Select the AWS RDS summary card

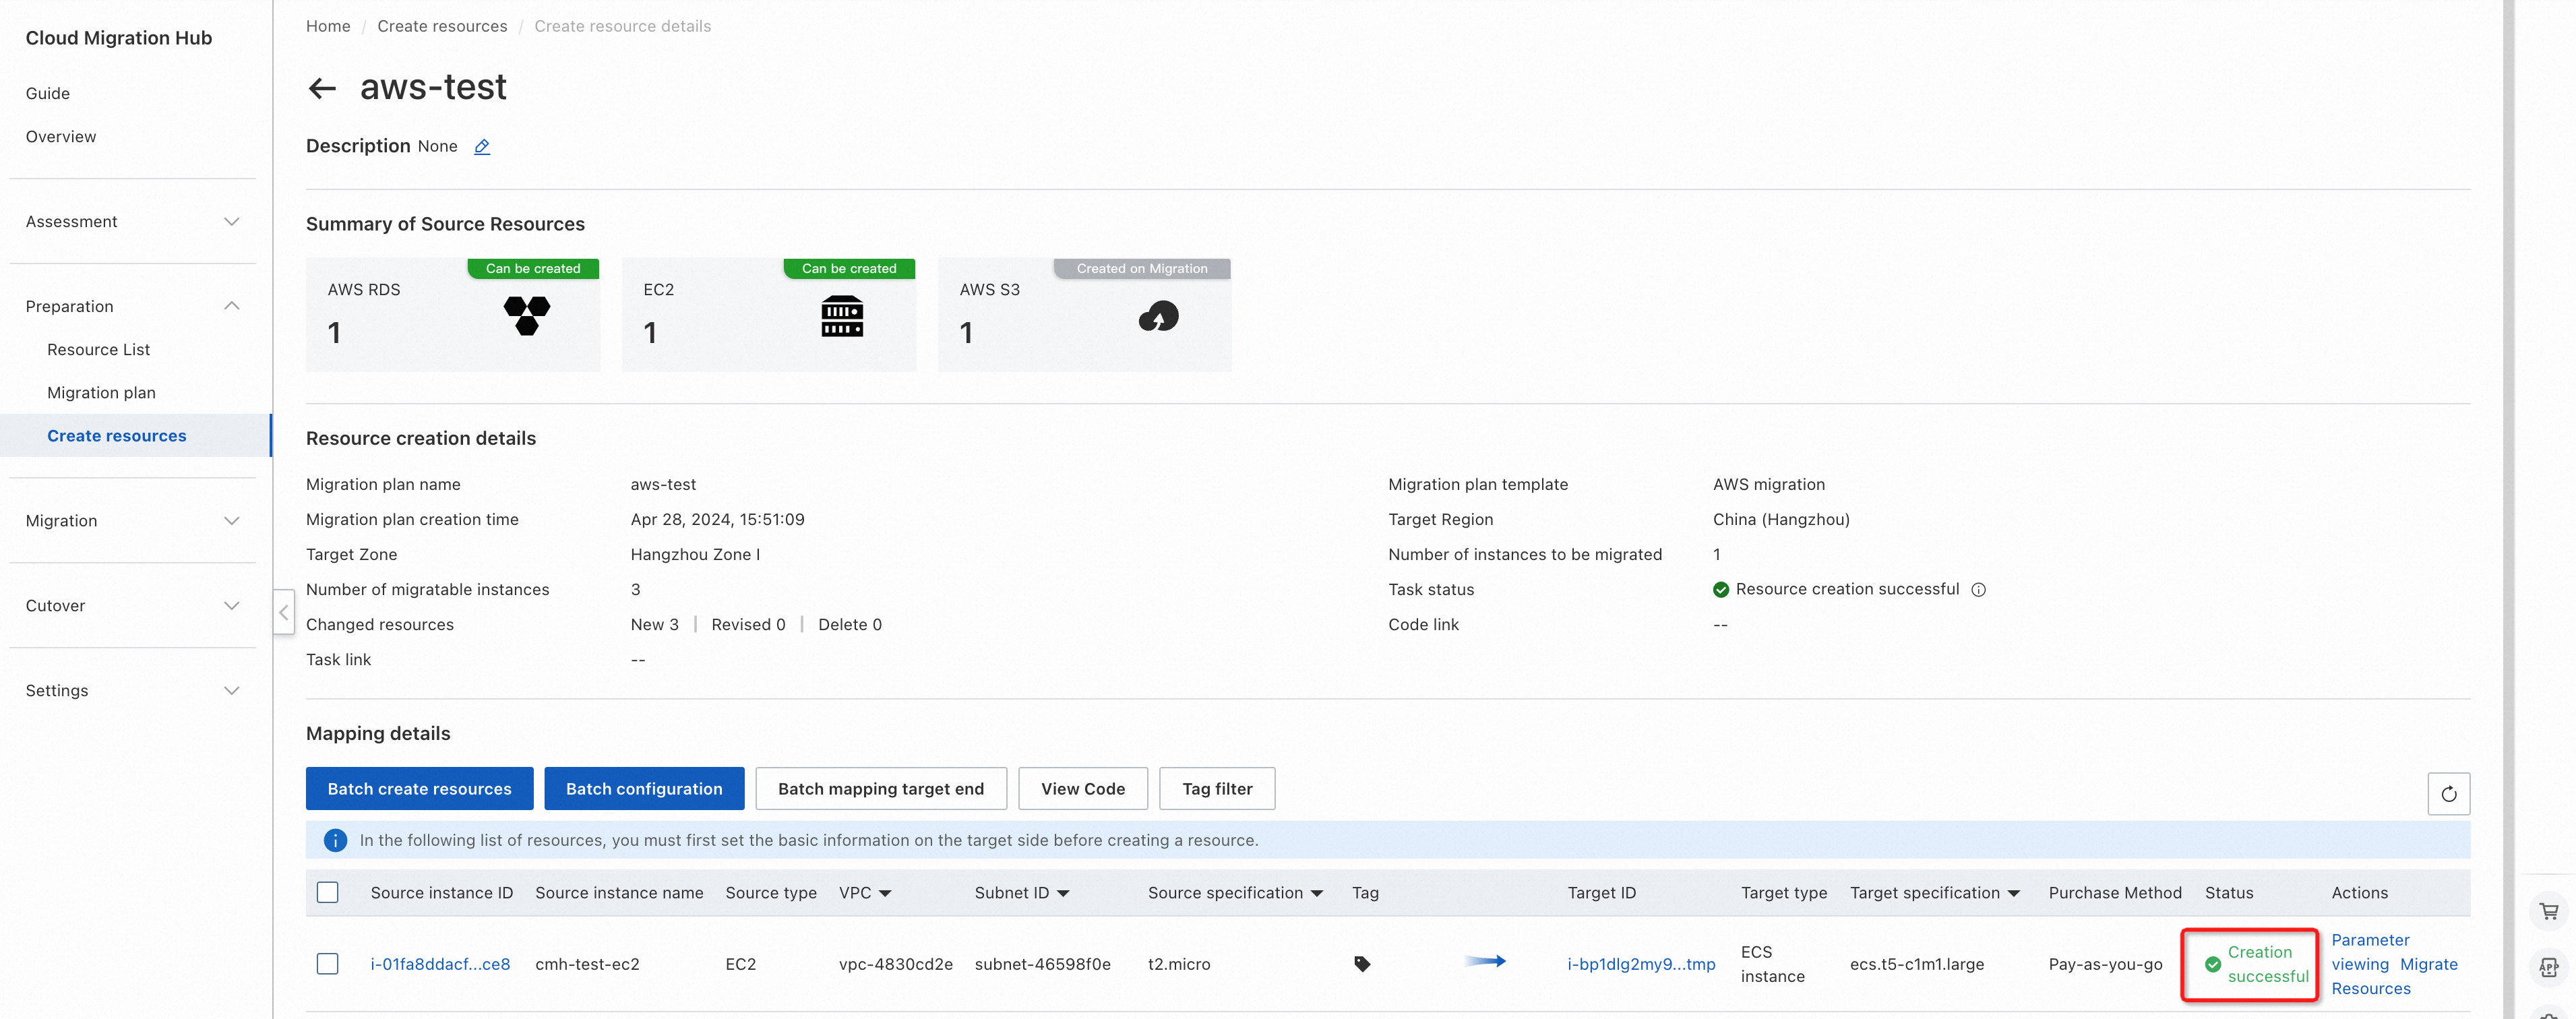(453, 315)
